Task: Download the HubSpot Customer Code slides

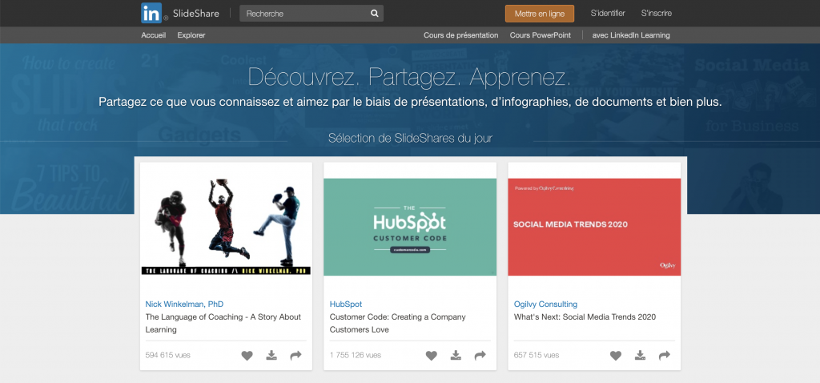Action: click(456, 355)
